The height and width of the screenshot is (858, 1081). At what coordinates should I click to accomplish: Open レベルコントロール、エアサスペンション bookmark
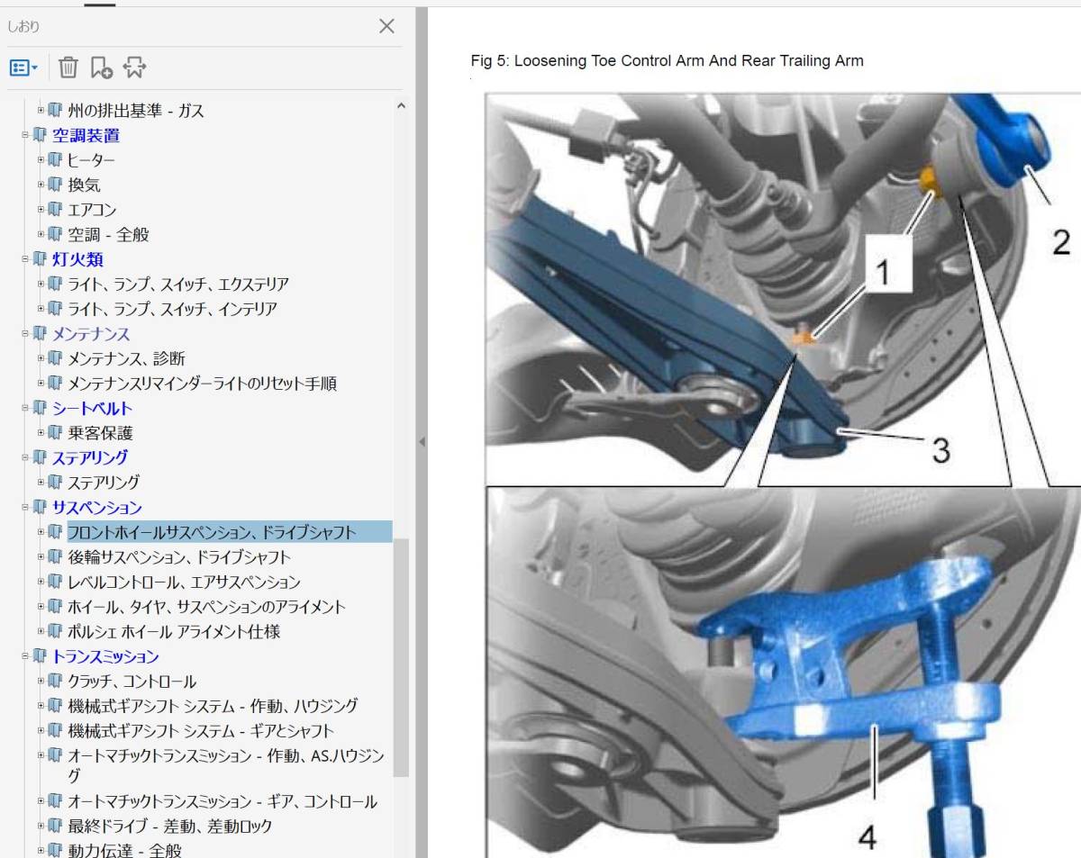[185, 582]
